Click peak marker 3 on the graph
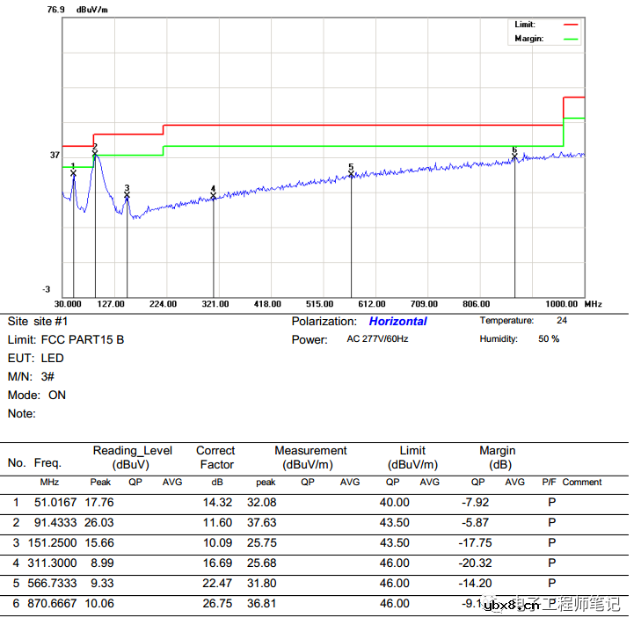 pos(127,195)
